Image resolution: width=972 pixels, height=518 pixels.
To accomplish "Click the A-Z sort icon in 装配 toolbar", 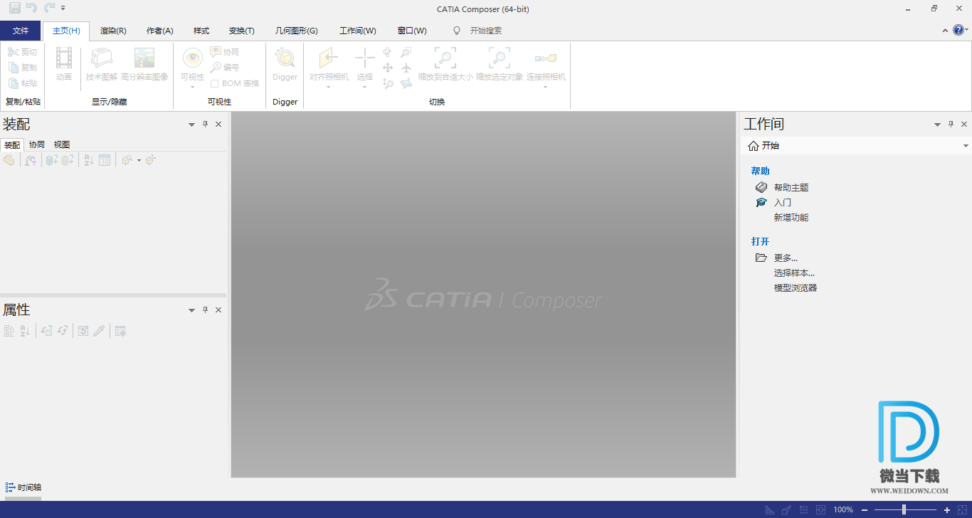I will (89, 161).
